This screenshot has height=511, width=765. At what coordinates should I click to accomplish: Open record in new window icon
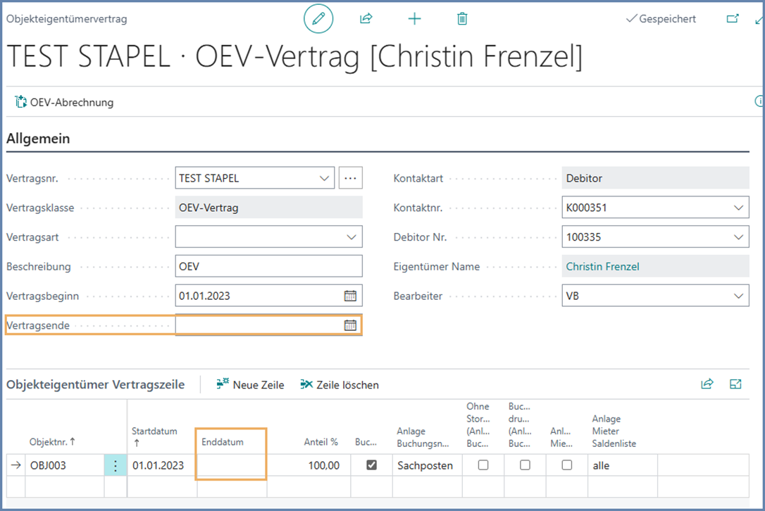tap(733, 19)
